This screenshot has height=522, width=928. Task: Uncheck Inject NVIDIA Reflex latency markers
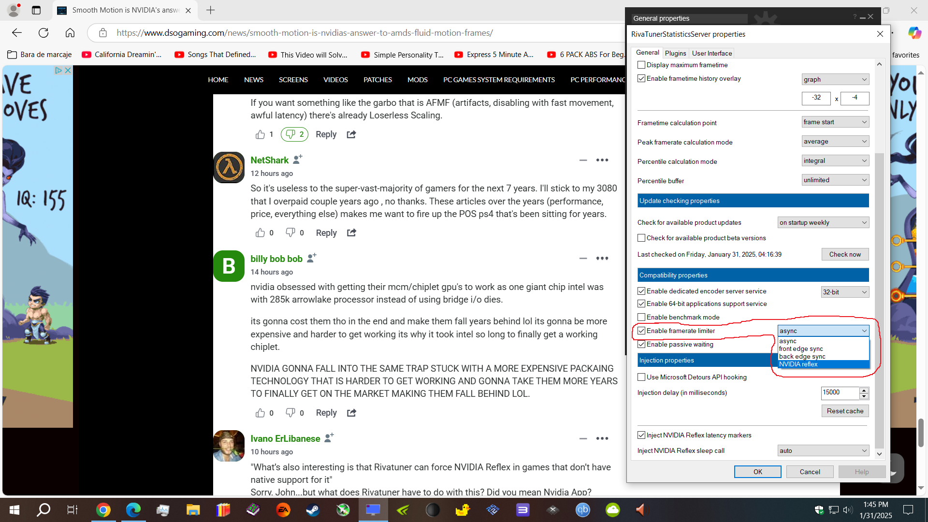641,435
